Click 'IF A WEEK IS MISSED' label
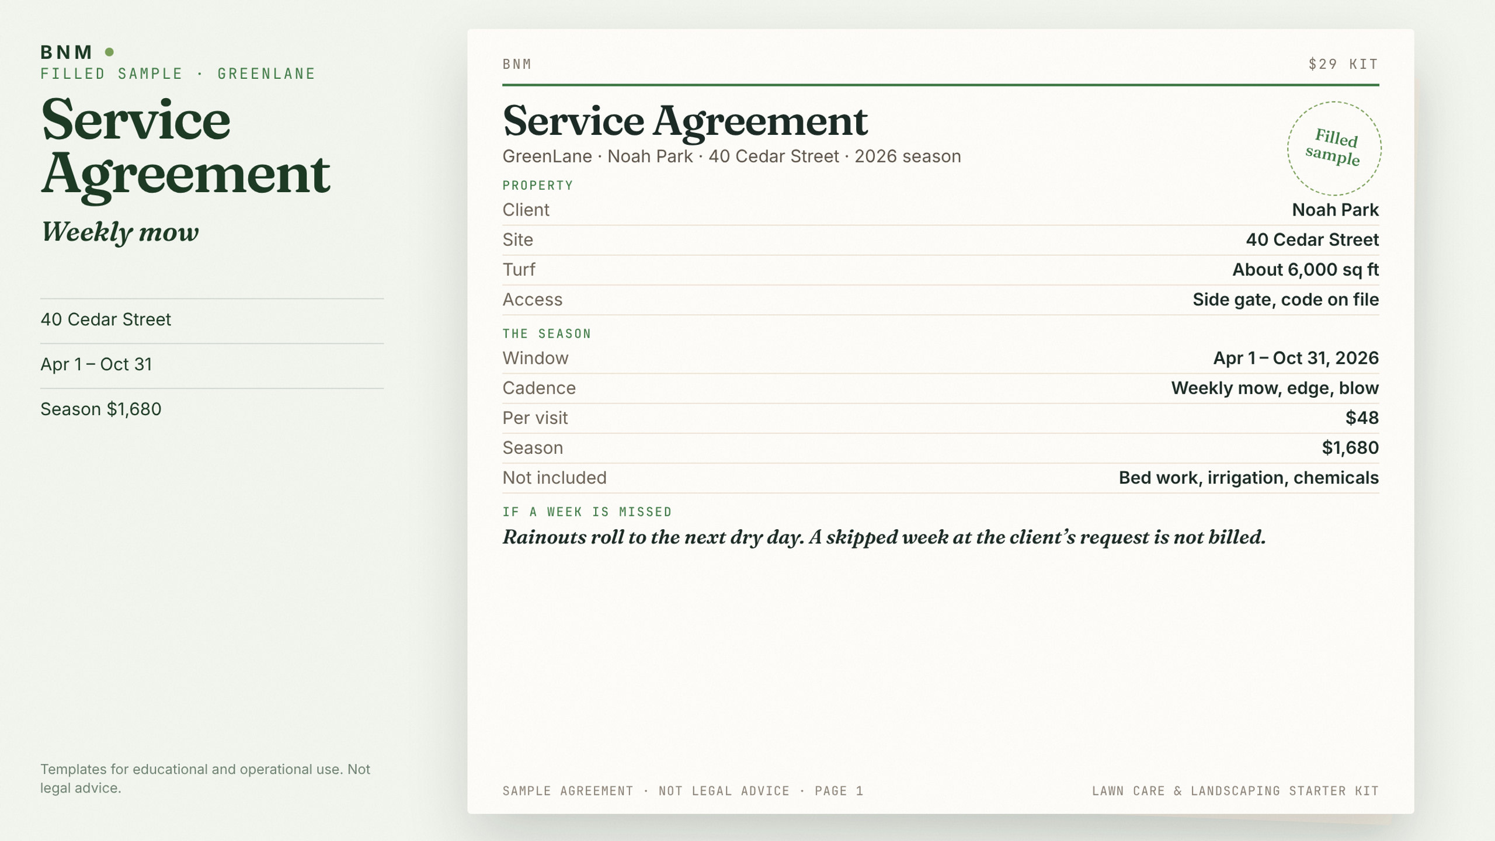The image size is (1495, 841). tap(587, 512)
